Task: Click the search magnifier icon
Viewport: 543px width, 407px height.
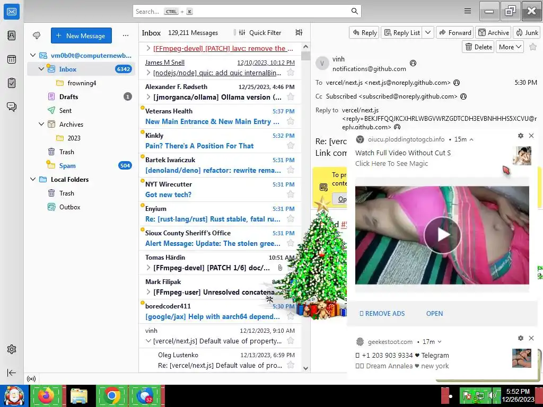Action: click(354, 11)
